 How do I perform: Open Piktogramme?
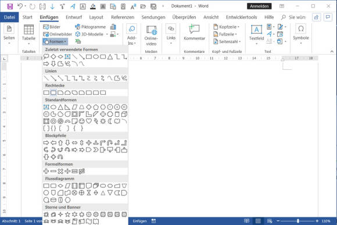coord(90,27)
